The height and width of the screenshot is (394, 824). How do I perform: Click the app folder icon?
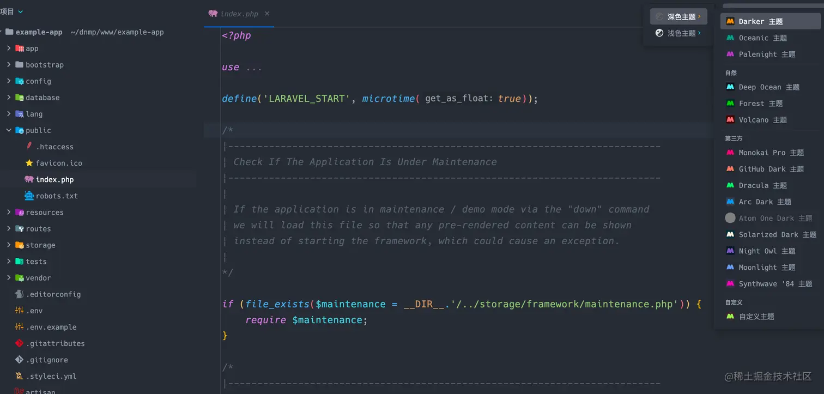click(x=20, y=49)
